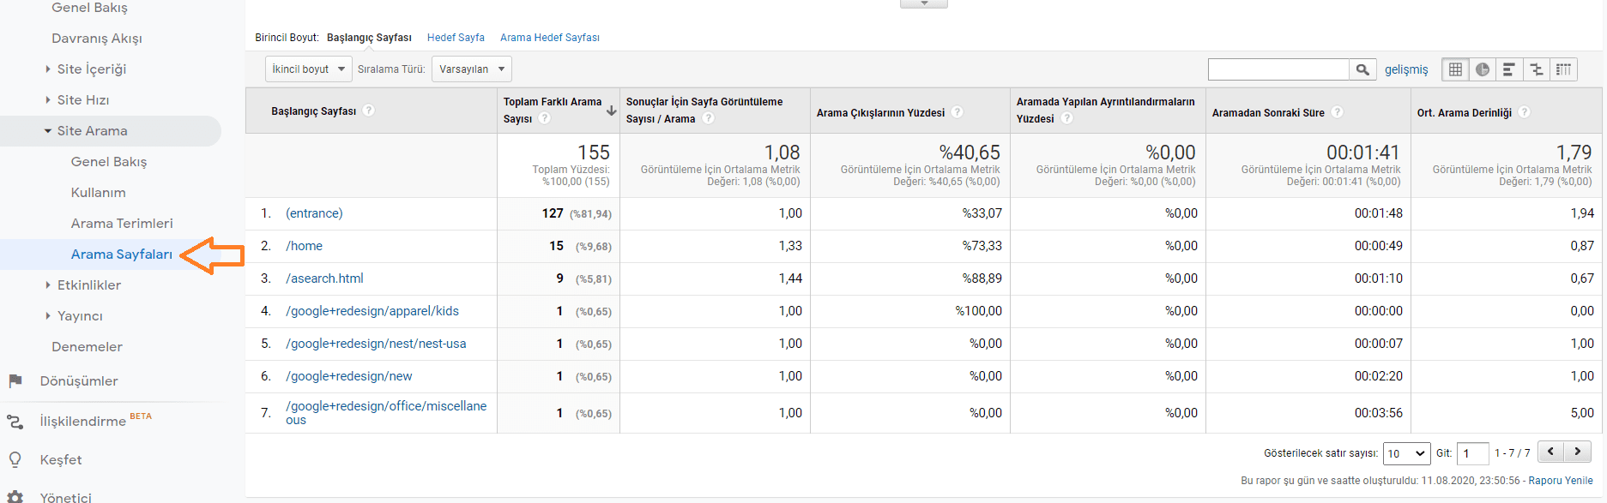Click help icon beside Ort. Arama Derinliği
Image resolution: width=1607 pixels, height=503 pixels.
coord(1524,112)
